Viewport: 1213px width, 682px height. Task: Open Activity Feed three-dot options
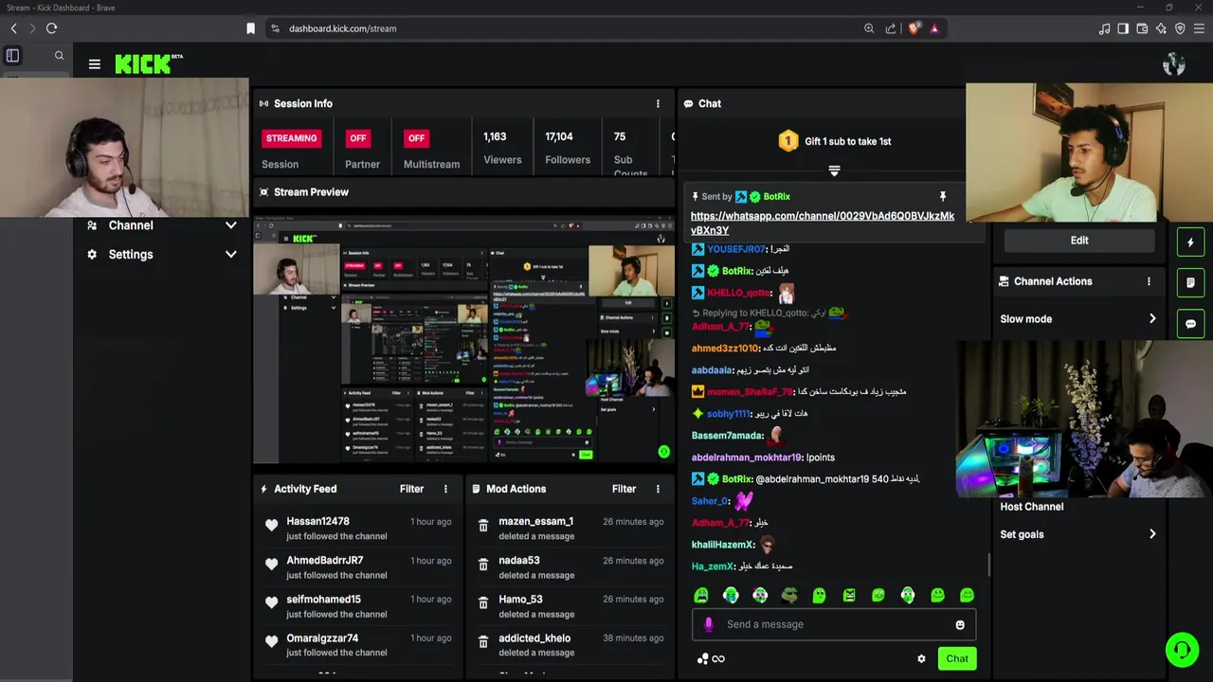click(445, 489)
